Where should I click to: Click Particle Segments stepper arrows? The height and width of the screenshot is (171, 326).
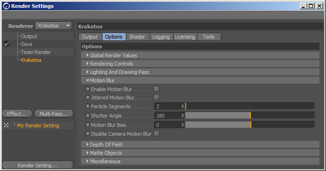[183, 106]
